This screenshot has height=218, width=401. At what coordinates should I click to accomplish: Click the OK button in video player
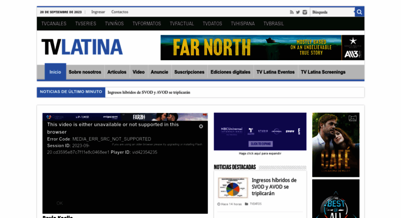59,203
